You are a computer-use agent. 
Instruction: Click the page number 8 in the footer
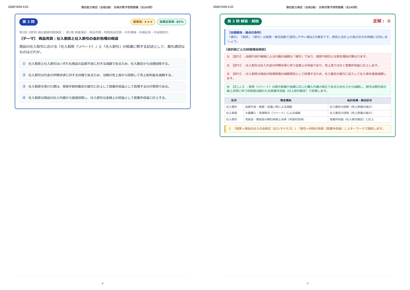coord(102,283)
